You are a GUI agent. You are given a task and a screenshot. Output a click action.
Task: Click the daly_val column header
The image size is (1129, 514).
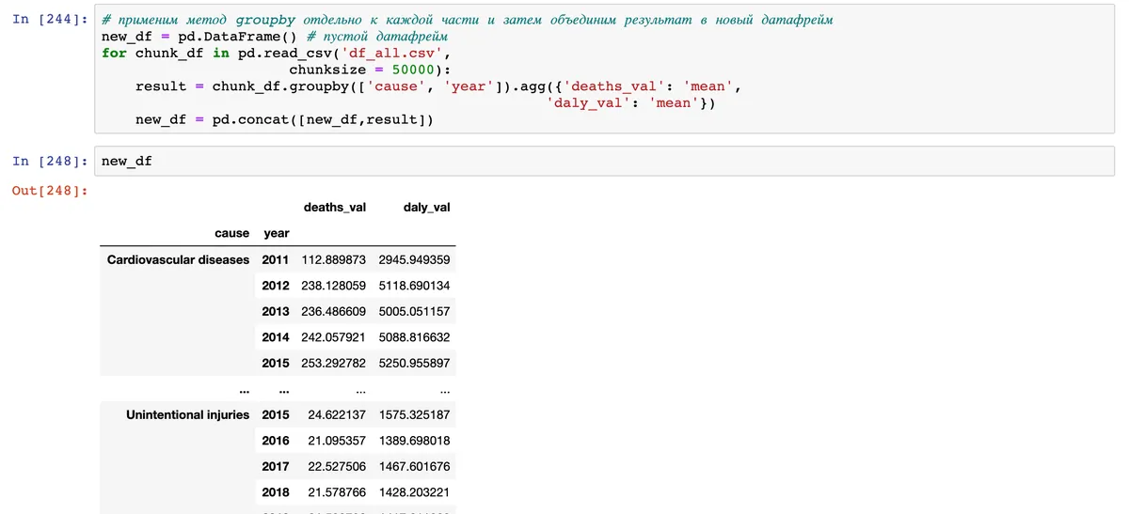point(426,207)
